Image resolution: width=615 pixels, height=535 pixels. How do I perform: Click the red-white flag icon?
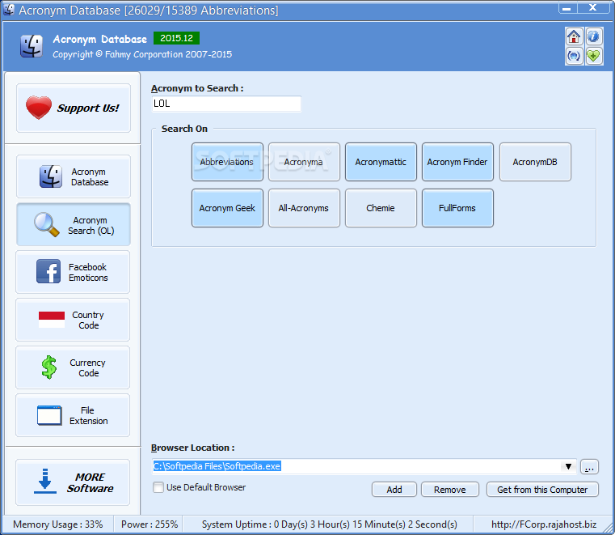[52, 320]
